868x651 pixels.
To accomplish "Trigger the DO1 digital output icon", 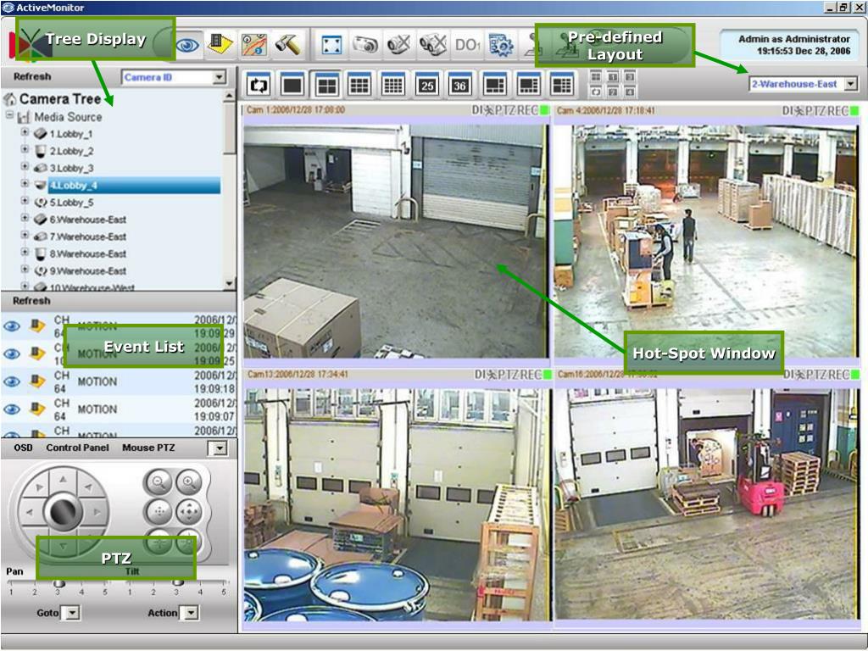I will pos(467,45).
